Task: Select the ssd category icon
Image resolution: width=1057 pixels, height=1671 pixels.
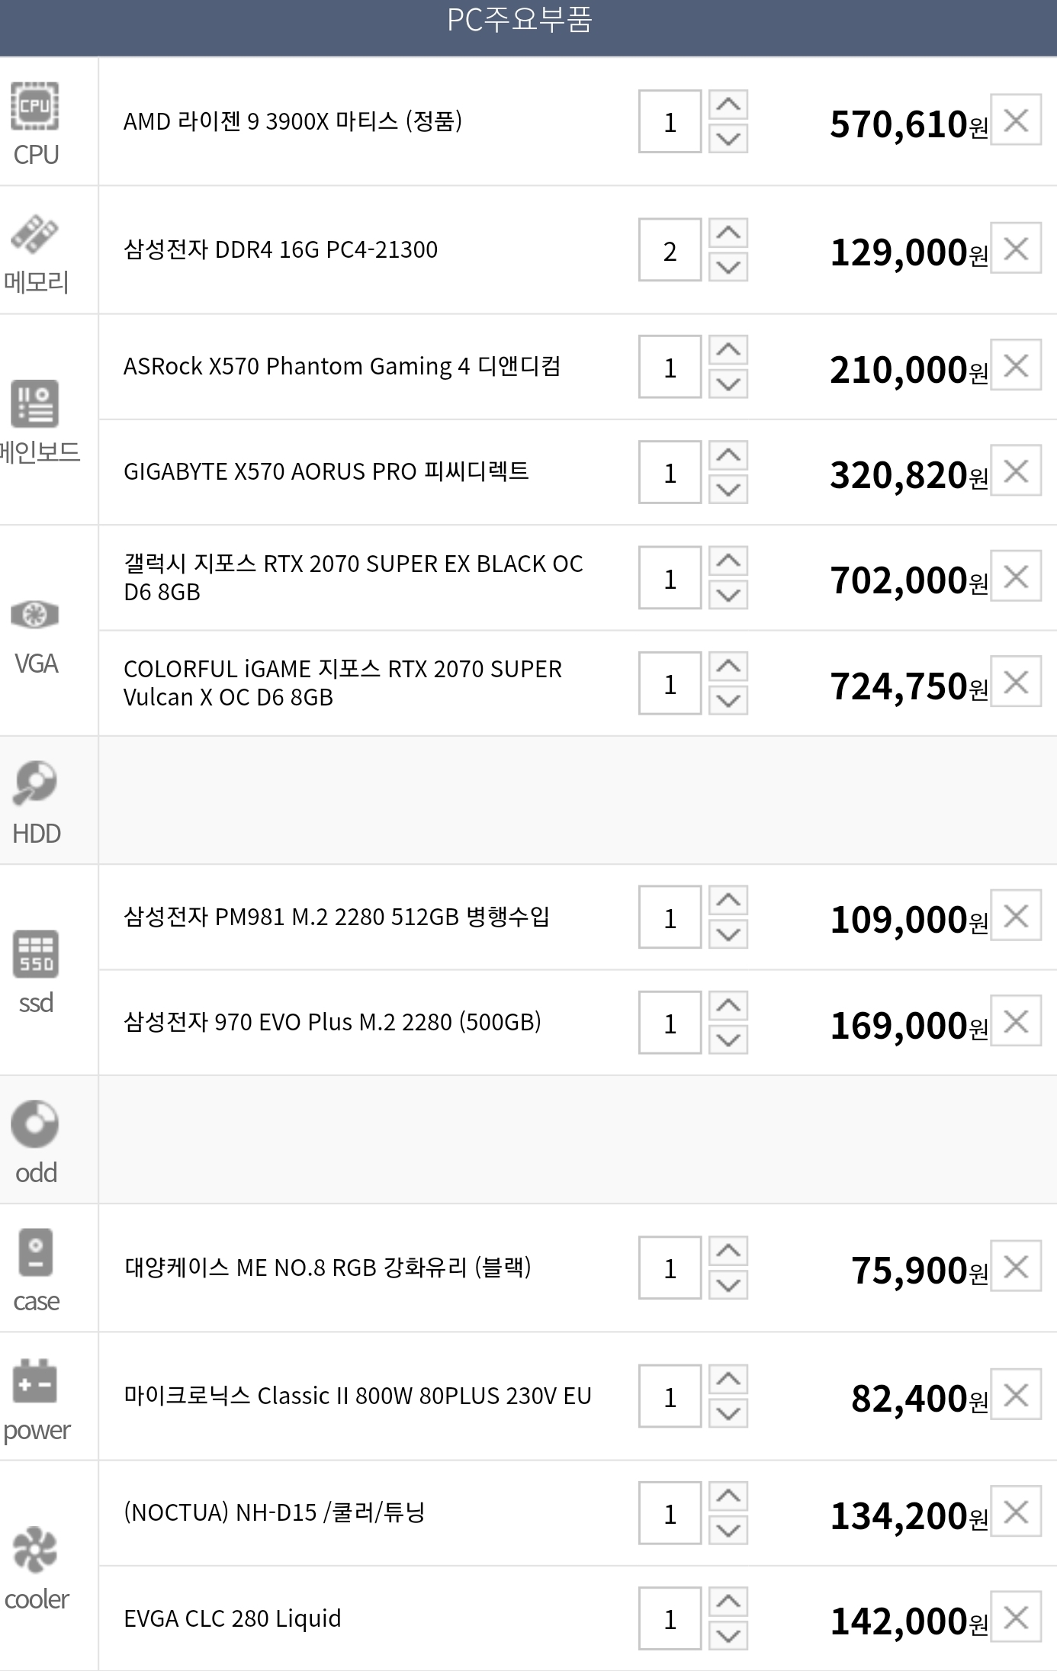Action: [x=35, y=954]
